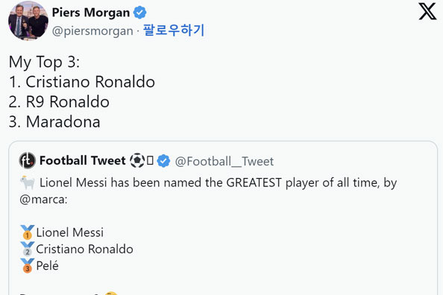
Task: Click the bronze third-place medal icon
Action: tap(28, 266)
